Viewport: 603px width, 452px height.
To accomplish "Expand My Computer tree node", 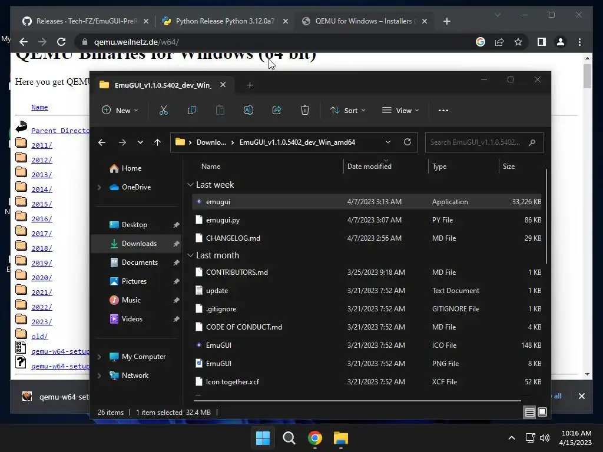I will [x=99, y=357].
